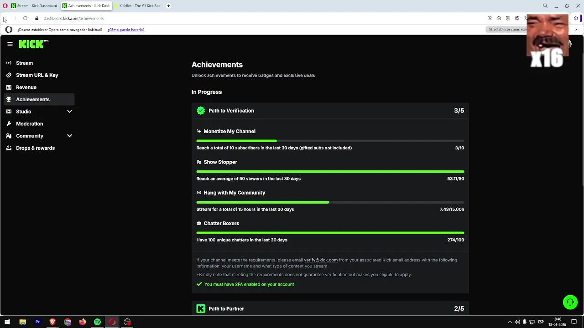Screen dimensions: 584x328
Task: Open Spotify from the taskbar
Action: point(97,322)
